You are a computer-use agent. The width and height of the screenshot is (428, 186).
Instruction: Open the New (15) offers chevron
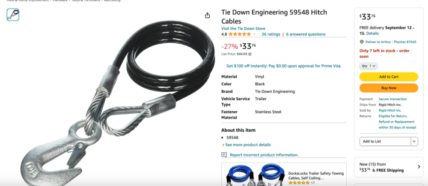pos(419,167)
